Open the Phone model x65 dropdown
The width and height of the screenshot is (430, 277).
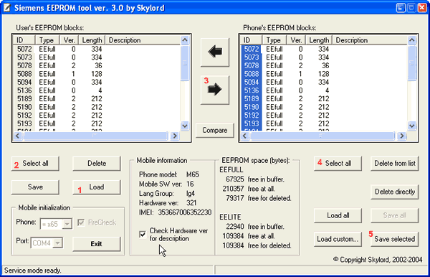coord(67,225)
